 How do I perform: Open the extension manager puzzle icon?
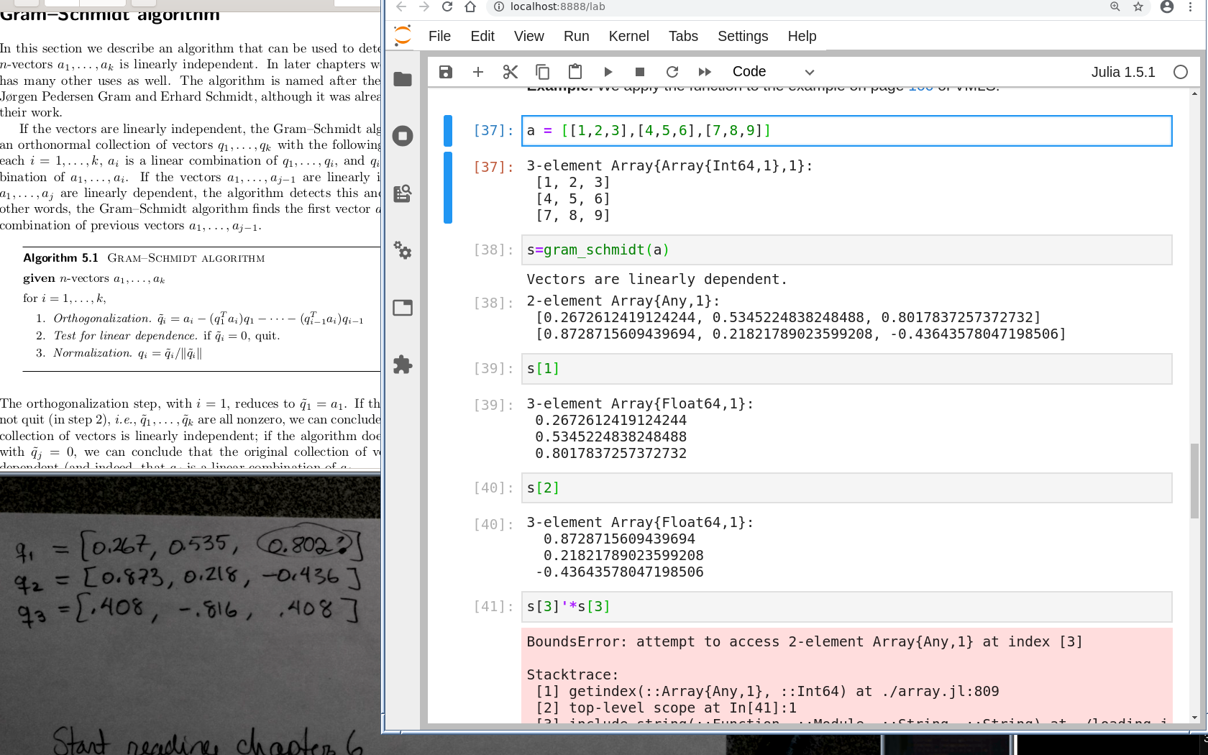click(x=403, y=365)
